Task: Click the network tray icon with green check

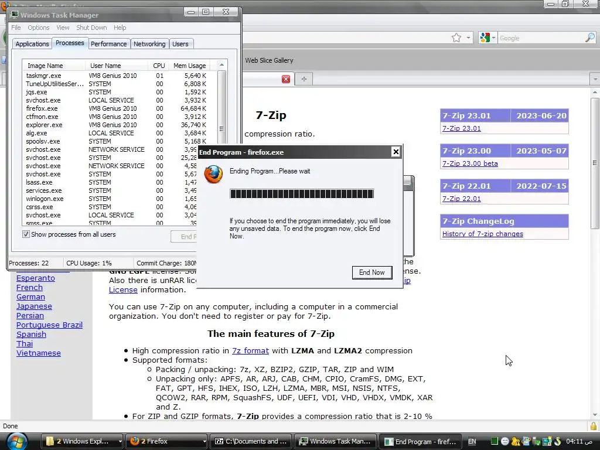Action: (537, 442)
